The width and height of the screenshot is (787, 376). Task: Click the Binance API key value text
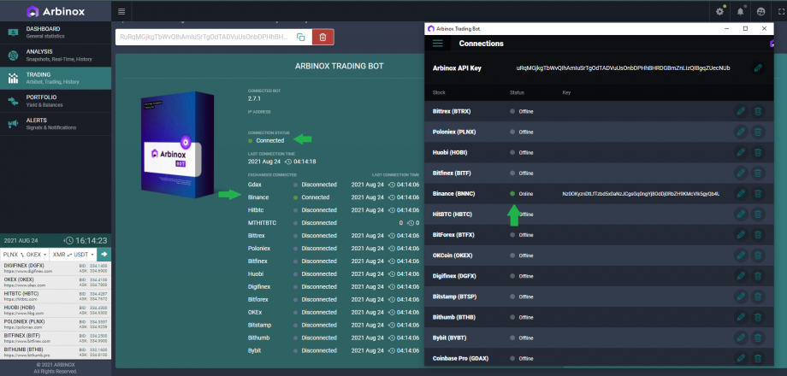pyautogui.click(x=641, y=193)
